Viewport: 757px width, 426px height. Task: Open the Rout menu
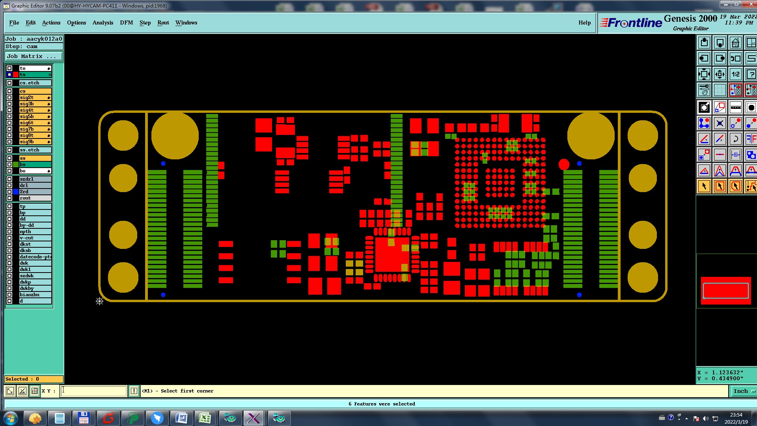coord(163,22)
